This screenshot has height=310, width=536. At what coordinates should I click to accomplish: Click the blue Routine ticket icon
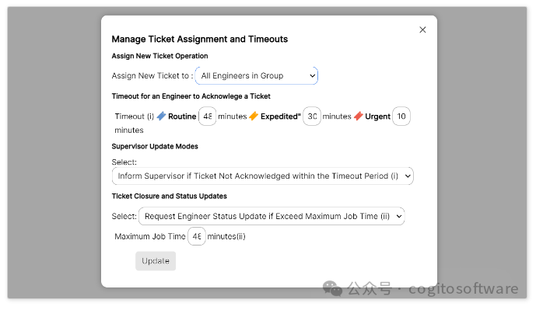coord(161,116)
